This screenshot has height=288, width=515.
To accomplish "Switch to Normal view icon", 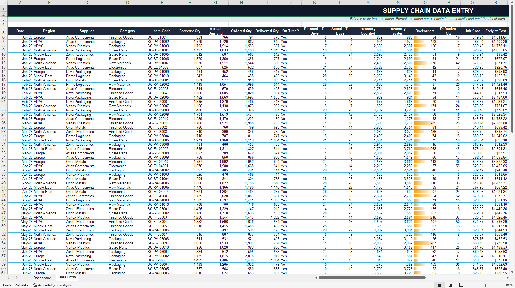I will click(440, 285).
